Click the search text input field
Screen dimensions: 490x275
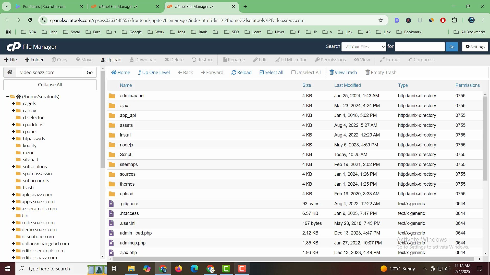pos(420,47)
